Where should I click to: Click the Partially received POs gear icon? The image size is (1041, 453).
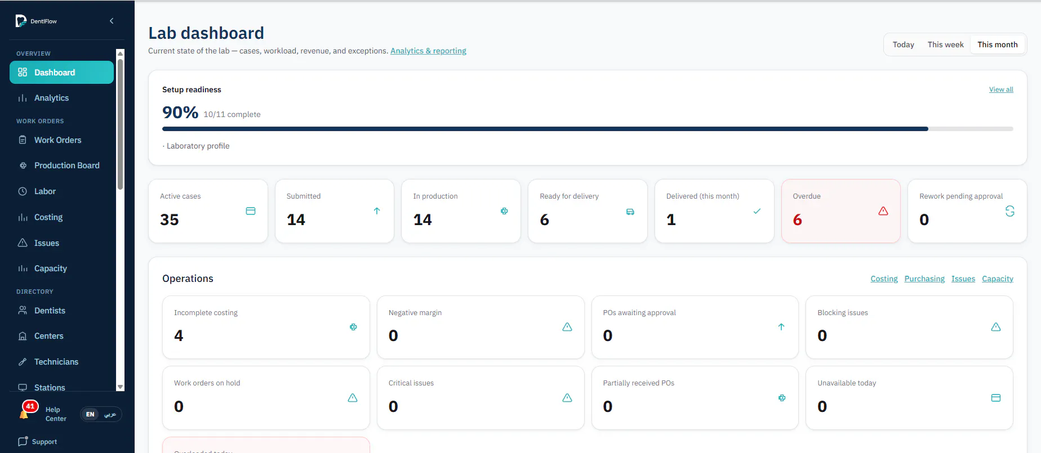click(782, 398)
